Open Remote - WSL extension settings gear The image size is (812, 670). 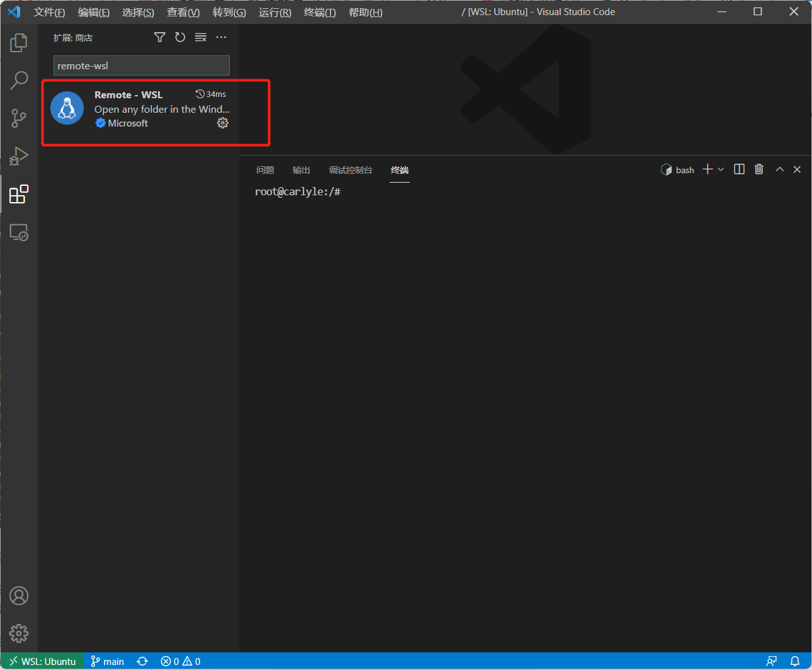coord(223,123)
